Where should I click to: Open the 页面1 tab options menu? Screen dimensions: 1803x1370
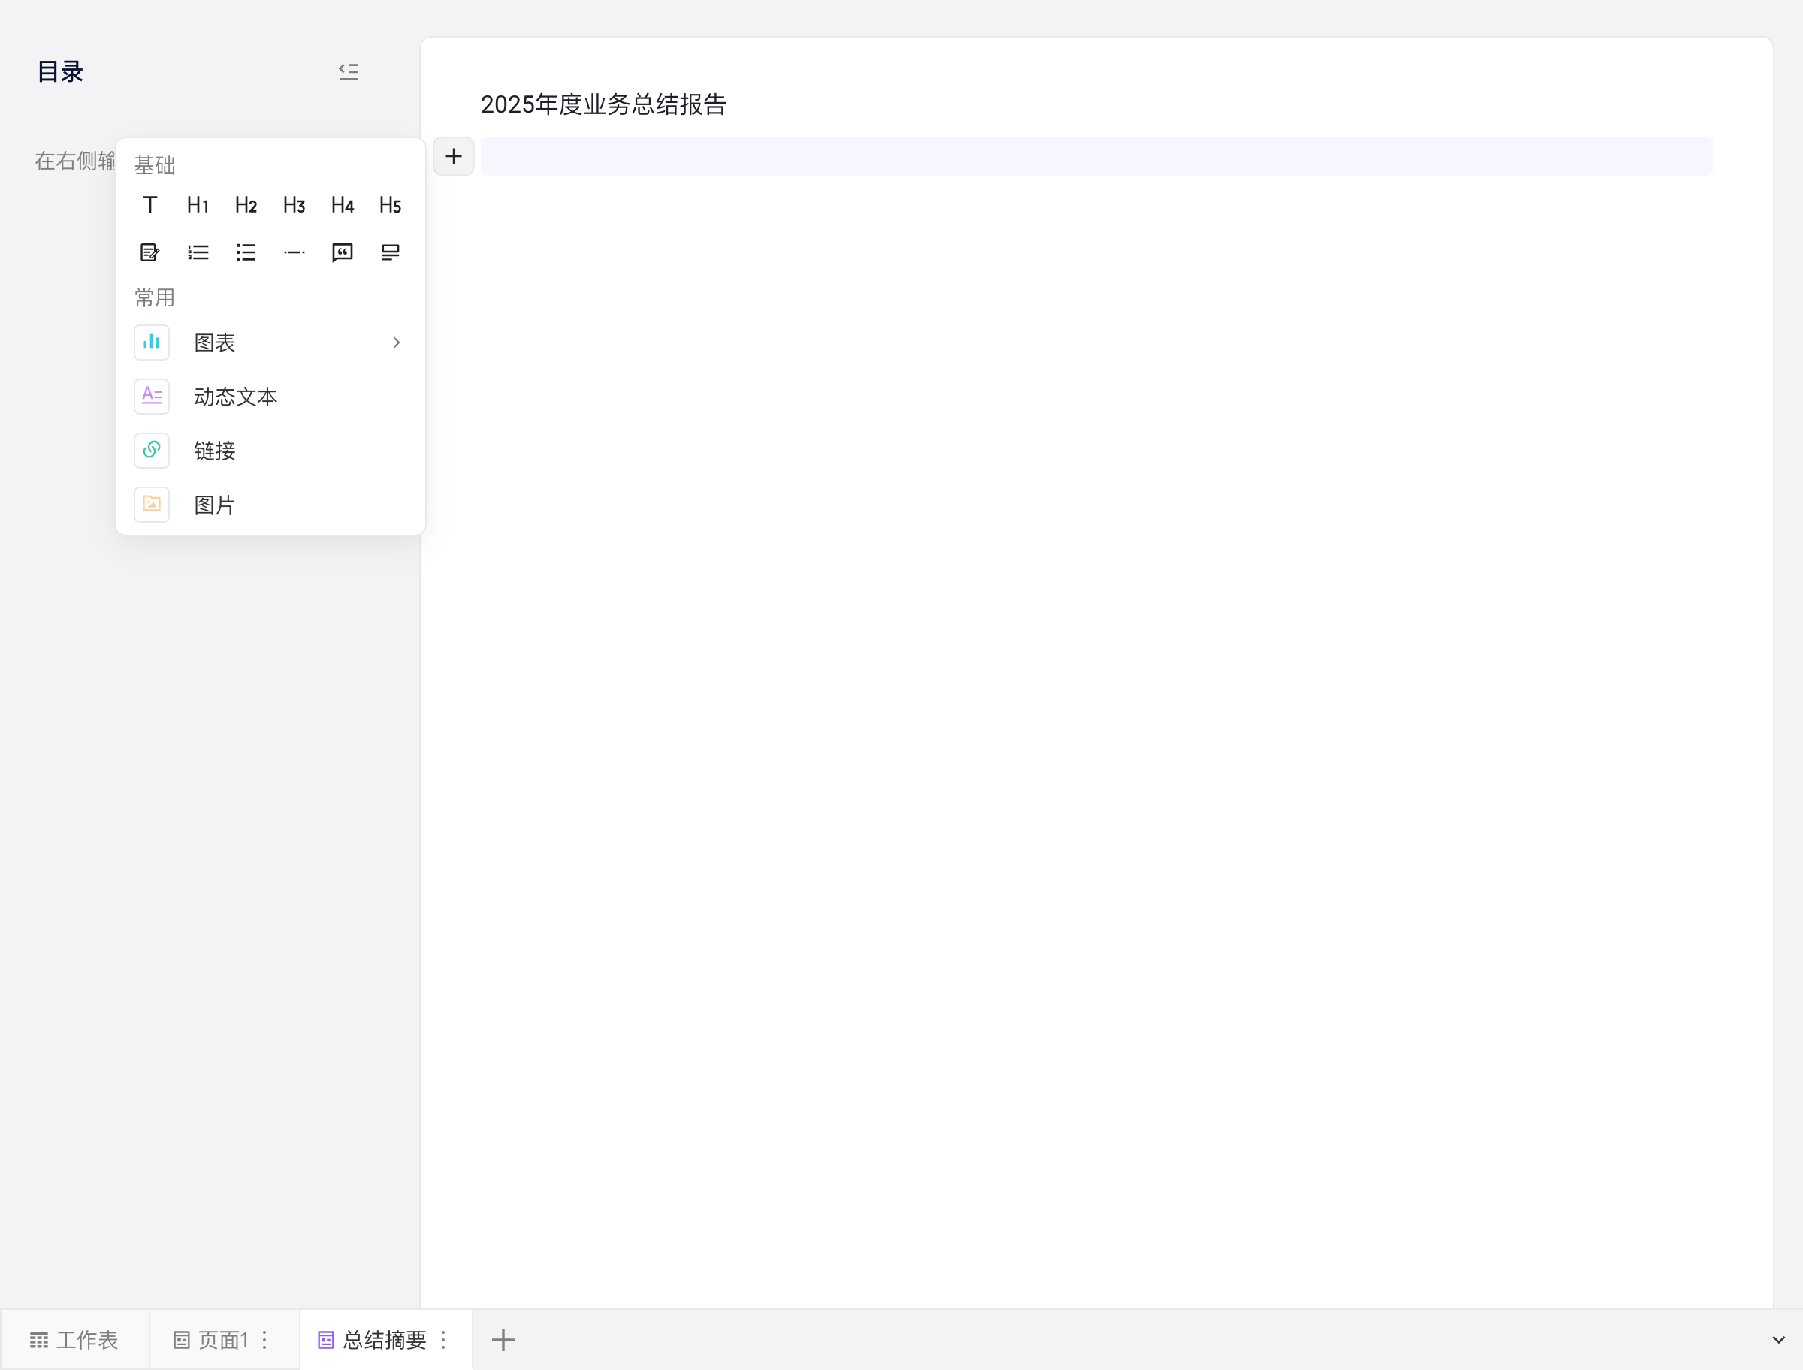[x=265, y=1340]
